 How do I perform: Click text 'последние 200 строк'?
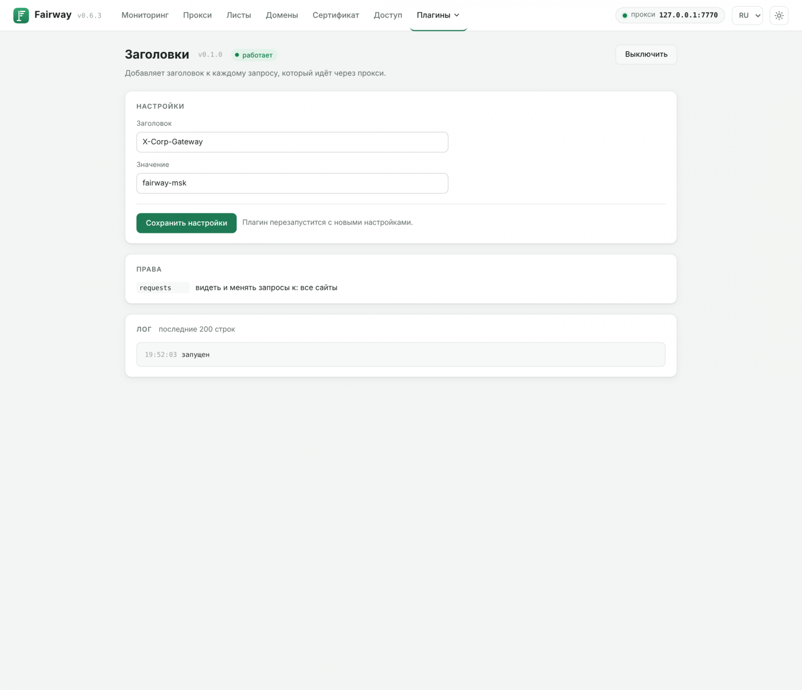[197, 329]
